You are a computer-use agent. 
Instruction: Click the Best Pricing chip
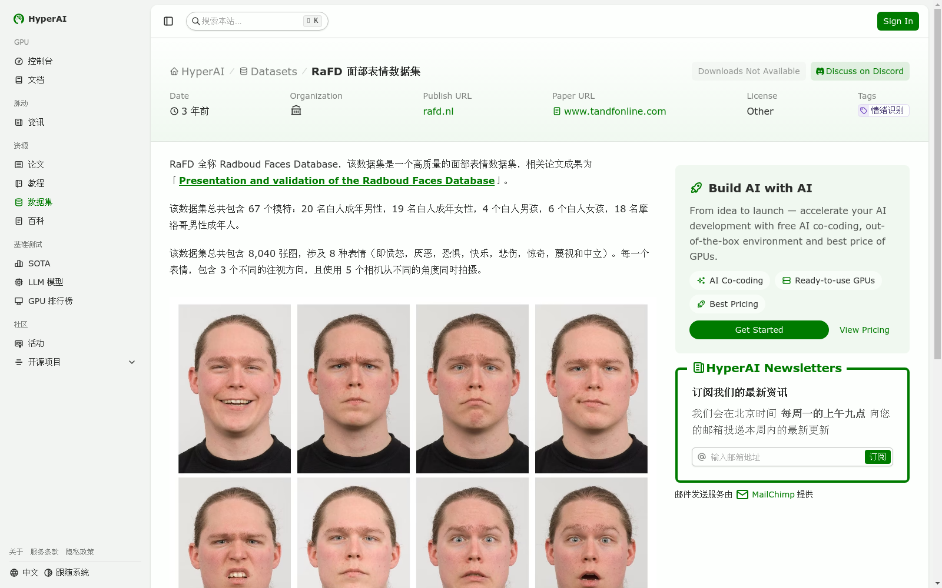728,304
